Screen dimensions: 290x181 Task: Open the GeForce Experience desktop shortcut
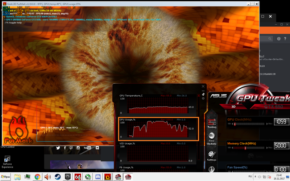[7, 161]
